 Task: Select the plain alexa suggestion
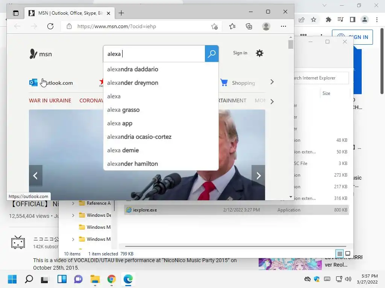[x=161, y=96]
